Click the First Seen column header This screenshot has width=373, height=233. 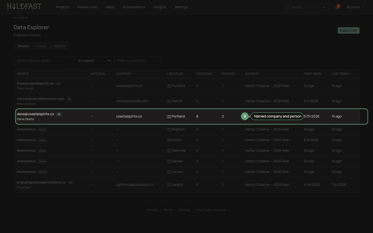[x=313, y=74]
